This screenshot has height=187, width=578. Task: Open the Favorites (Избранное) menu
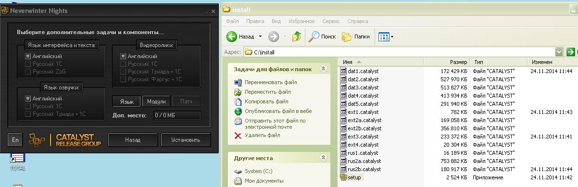[302, 21]
